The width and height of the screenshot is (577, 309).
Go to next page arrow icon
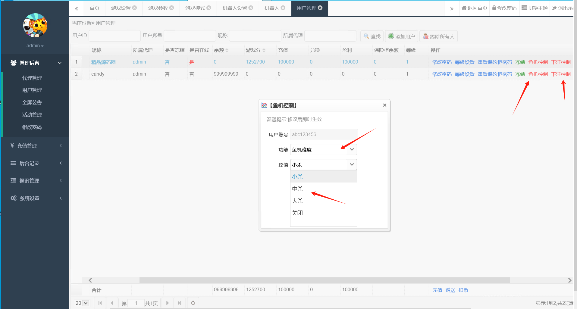168,303
